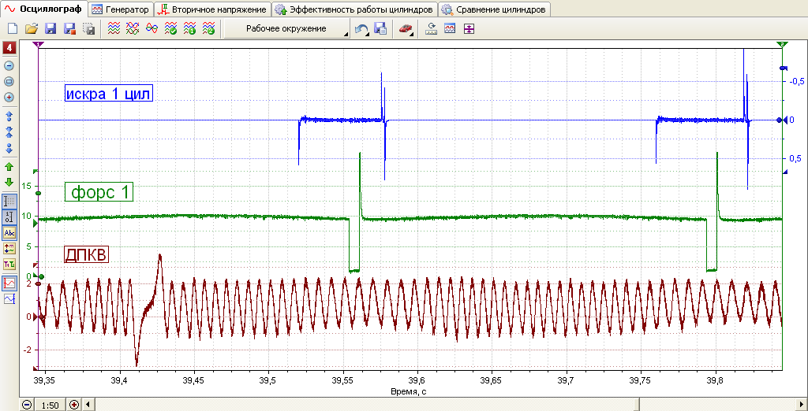This screenshot has height=411, width=808.
Task: Click blue up-arrow stretch icon
Action: [9, 116]
